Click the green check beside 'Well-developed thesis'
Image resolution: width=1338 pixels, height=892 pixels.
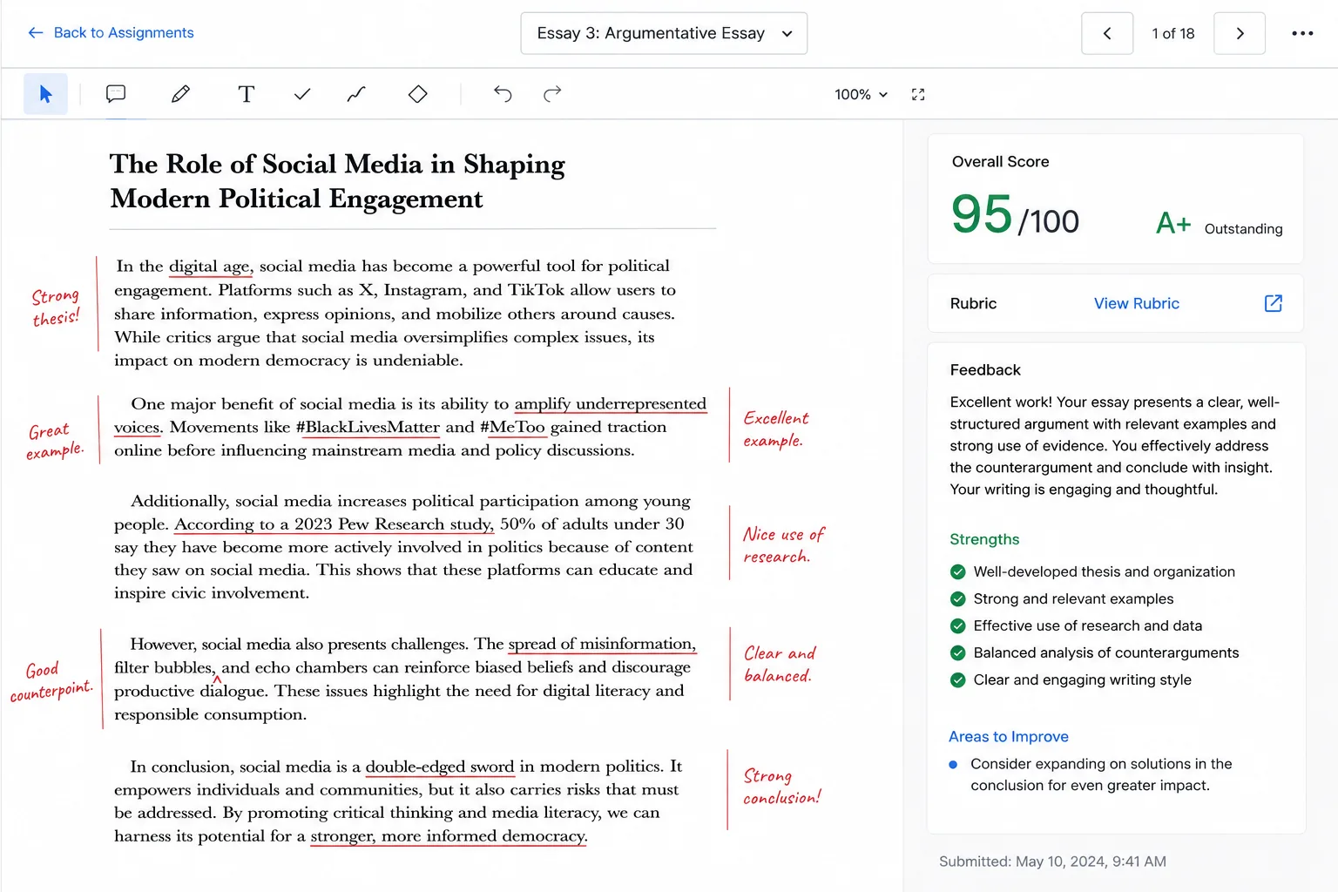(x=957, y=571)
